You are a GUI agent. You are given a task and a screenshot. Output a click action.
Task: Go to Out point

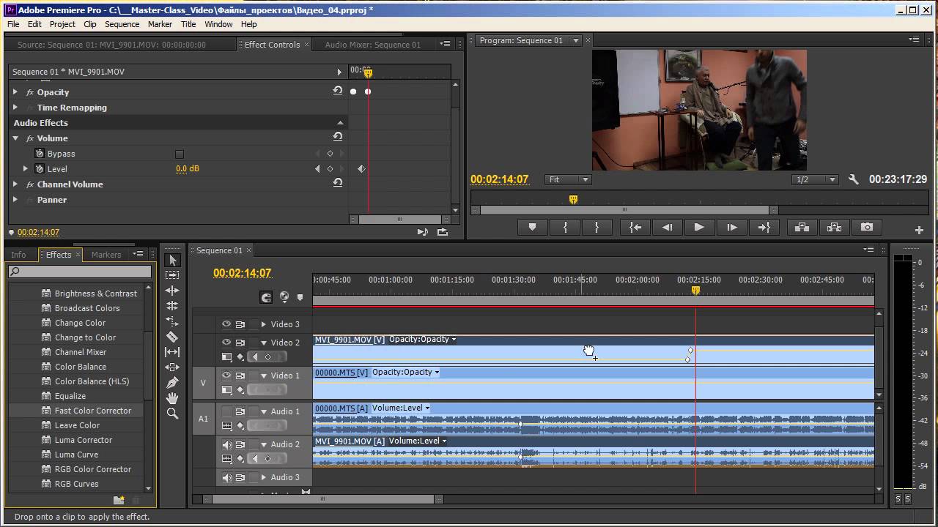click(764, 228)
